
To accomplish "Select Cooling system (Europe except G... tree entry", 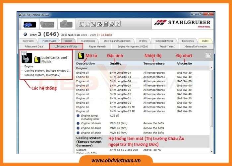I will [48, 71].
